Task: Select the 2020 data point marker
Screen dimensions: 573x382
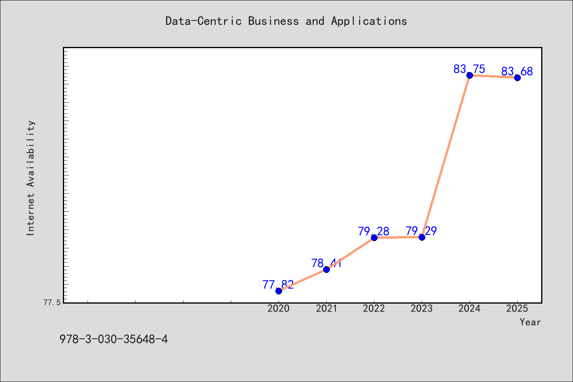Action: click(279, 291)
